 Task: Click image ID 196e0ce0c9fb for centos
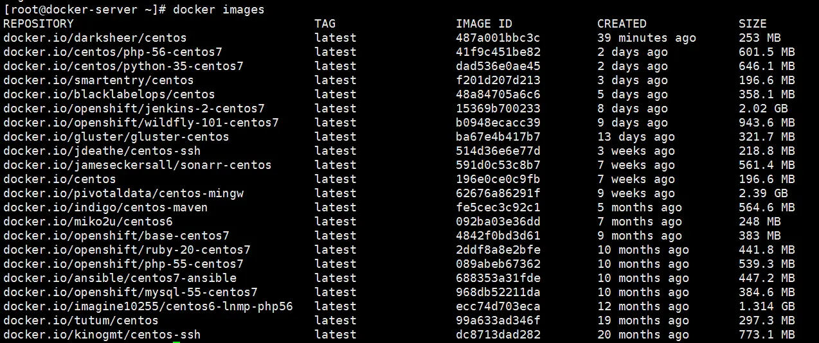pyautogui.click(x=498, y=179)
